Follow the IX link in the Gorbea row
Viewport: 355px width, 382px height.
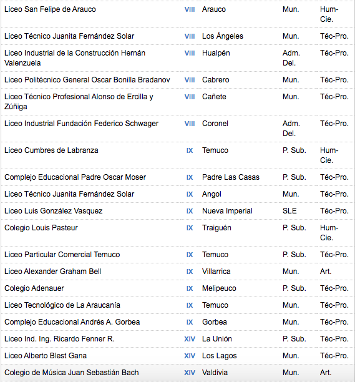tap(190, 322)
